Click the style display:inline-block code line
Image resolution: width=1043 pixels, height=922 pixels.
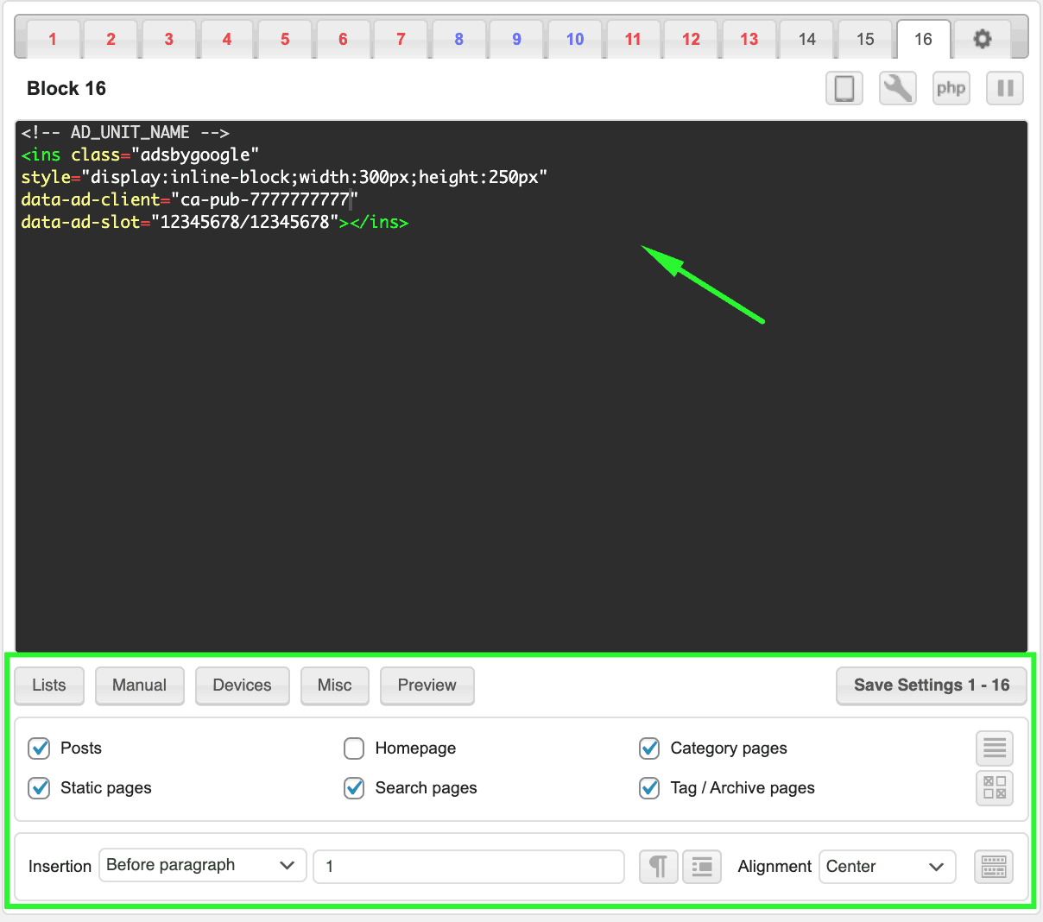[x=284, y=177]
